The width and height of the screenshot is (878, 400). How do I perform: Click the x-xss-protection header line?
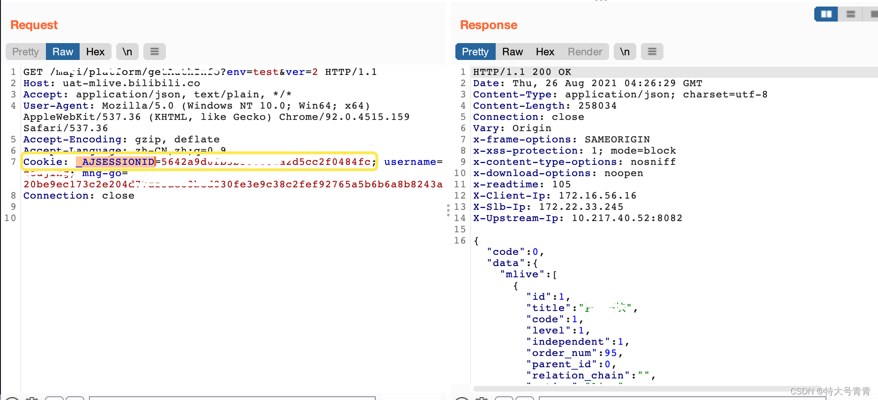574,151
